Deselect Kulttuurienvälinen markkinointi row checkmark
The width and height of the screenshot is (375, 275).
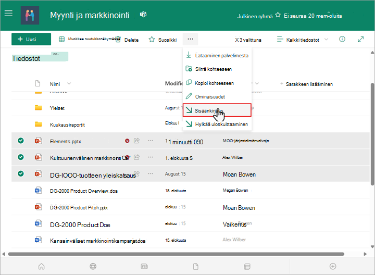point(21,157)
